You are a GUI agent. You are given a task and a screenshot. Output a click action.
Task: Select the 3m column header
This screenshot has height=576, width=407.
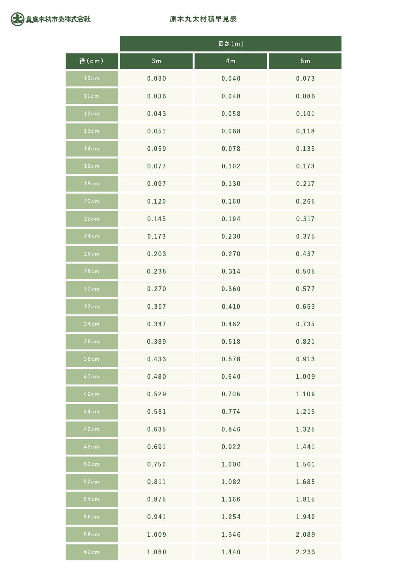click(x=156, y=61)
